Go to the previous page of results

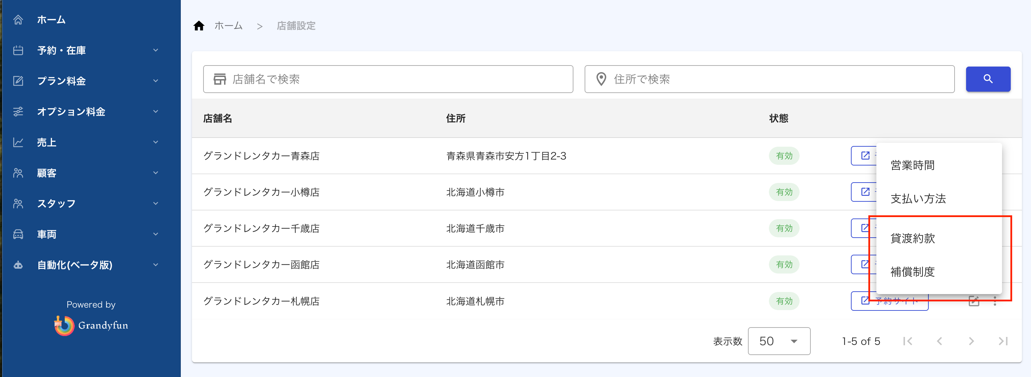pyautogui.click(x=939, y=341)
